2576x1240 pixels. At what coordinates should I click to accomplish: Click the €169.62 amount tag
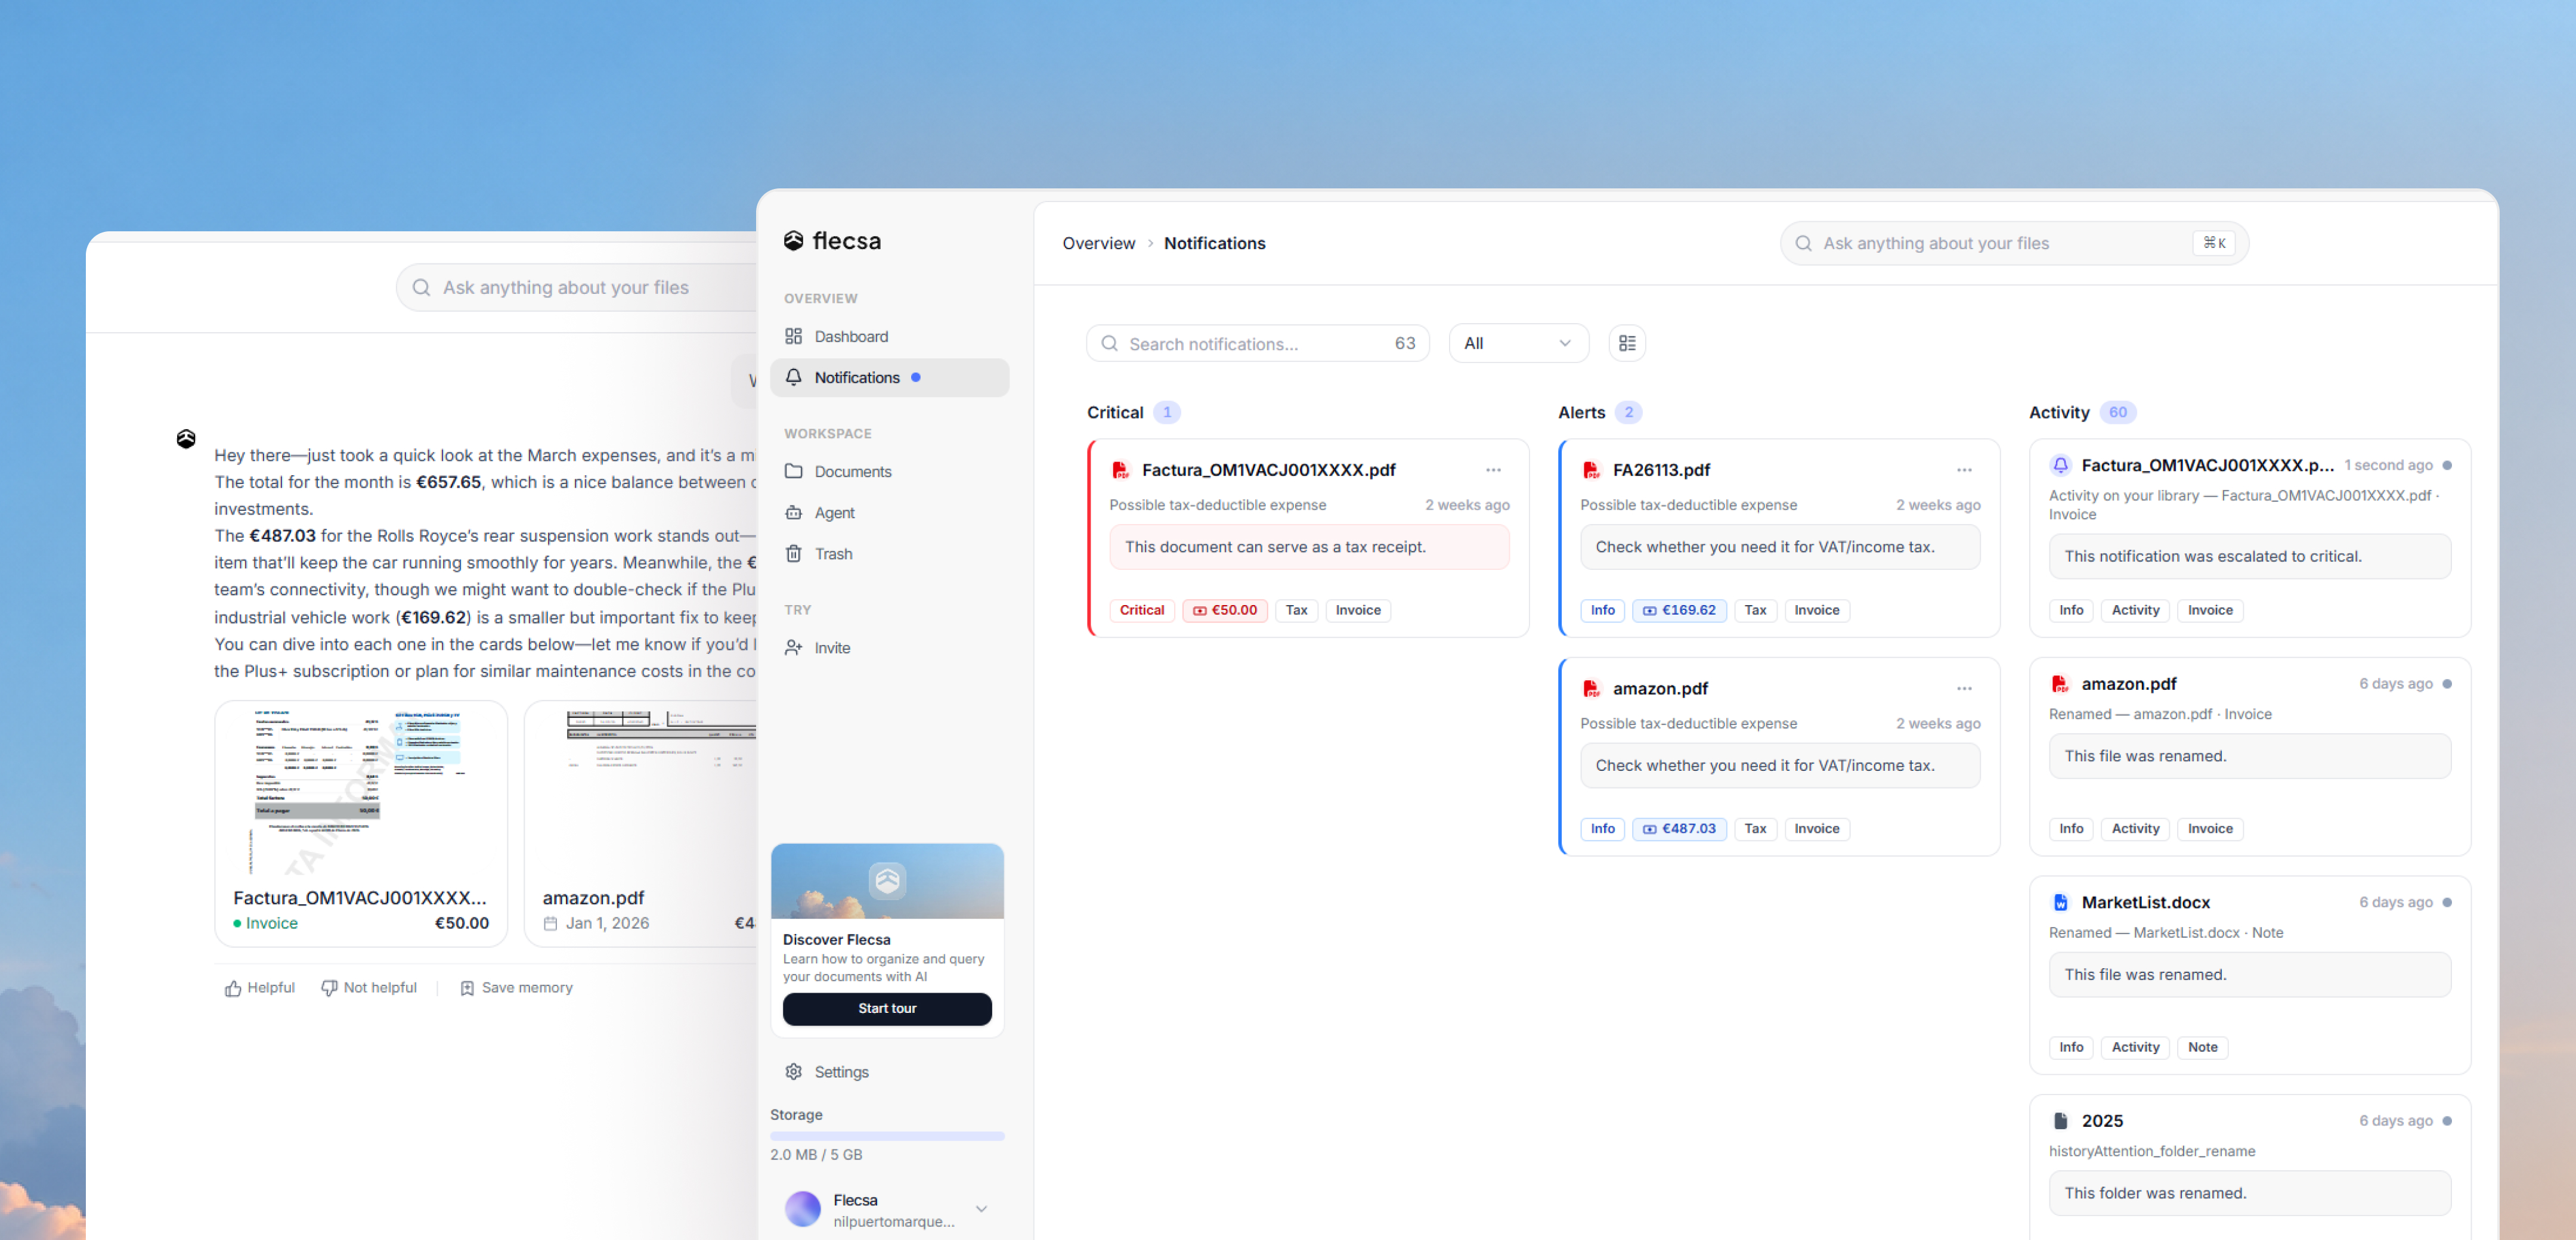pyautogui.click(x=1679, y=610)
